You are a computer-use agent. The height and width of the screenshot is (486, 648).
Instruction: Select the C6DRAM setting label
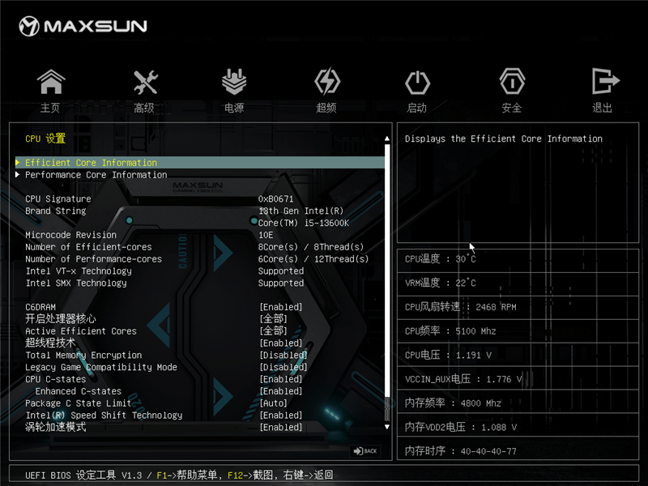tap(40, 307)
